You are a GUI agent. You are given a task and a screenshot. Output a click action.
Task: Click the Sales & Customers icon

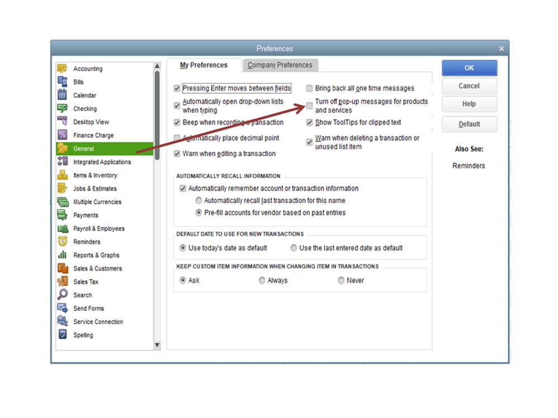(x=63, y=268)
